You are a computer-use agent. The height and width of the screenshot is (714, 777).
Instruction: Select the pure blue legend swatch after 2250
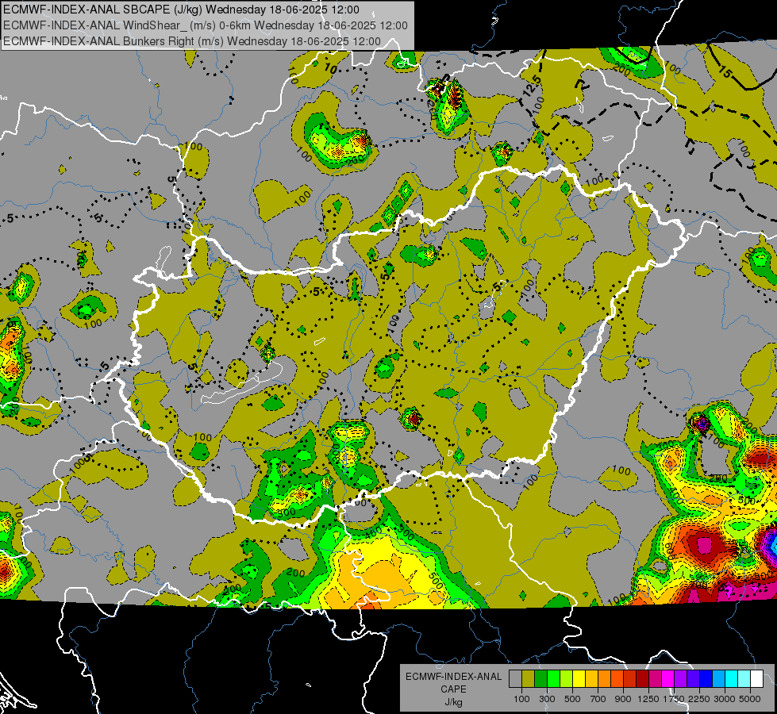click(706, 678)
